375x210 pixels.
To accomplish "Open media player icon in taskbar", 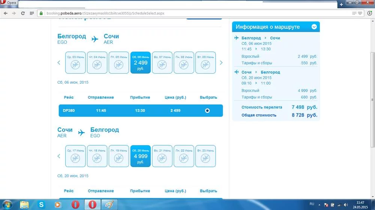I will [58, 205].
